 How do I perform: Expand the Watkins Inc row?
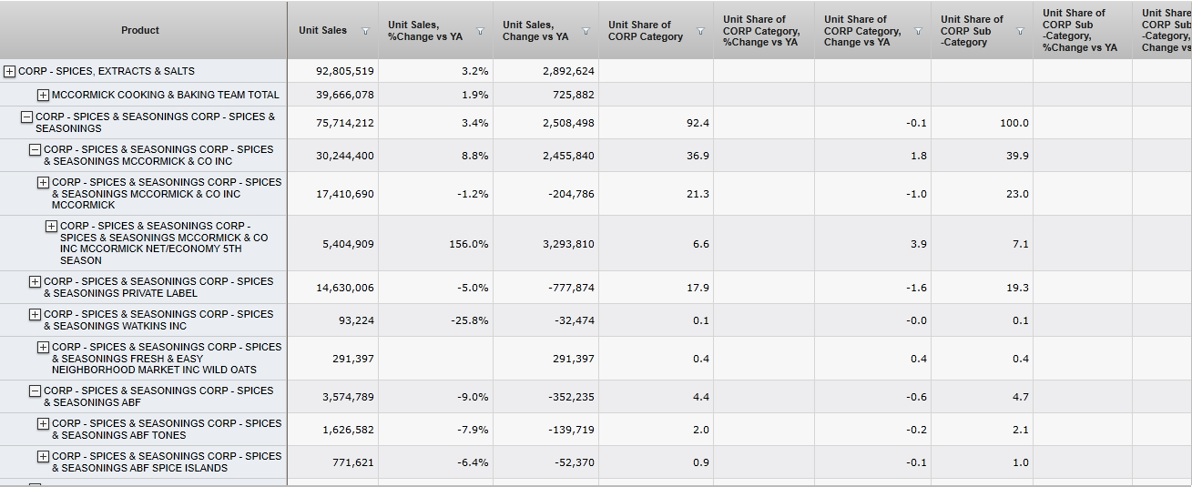click(36, 315)
